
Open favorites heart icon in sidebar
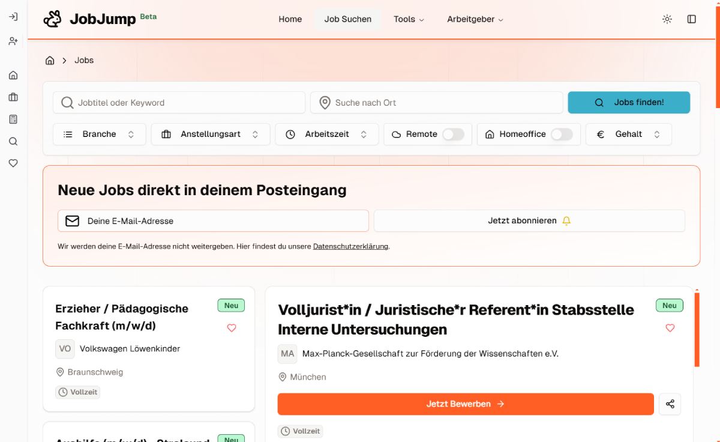click(x=13, y=163)
